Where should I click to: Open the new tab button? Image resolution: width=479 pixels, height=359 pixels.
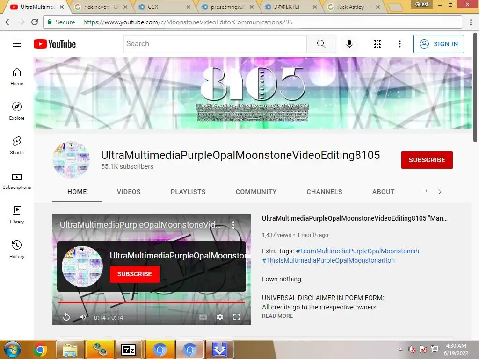(x=395, y=7)
